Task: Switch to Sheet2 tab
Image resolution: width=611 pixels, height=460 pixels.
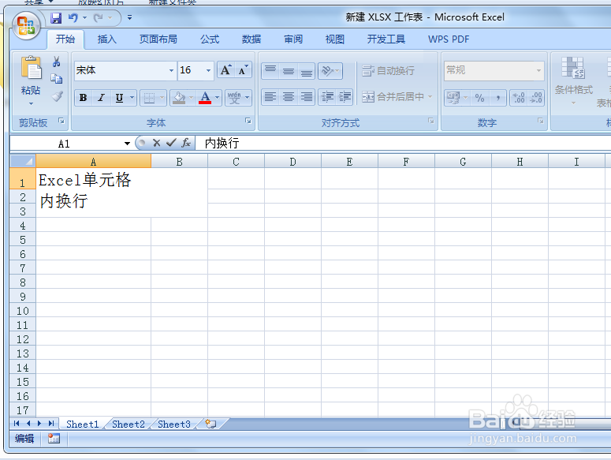Action: (x=129, y=424)
